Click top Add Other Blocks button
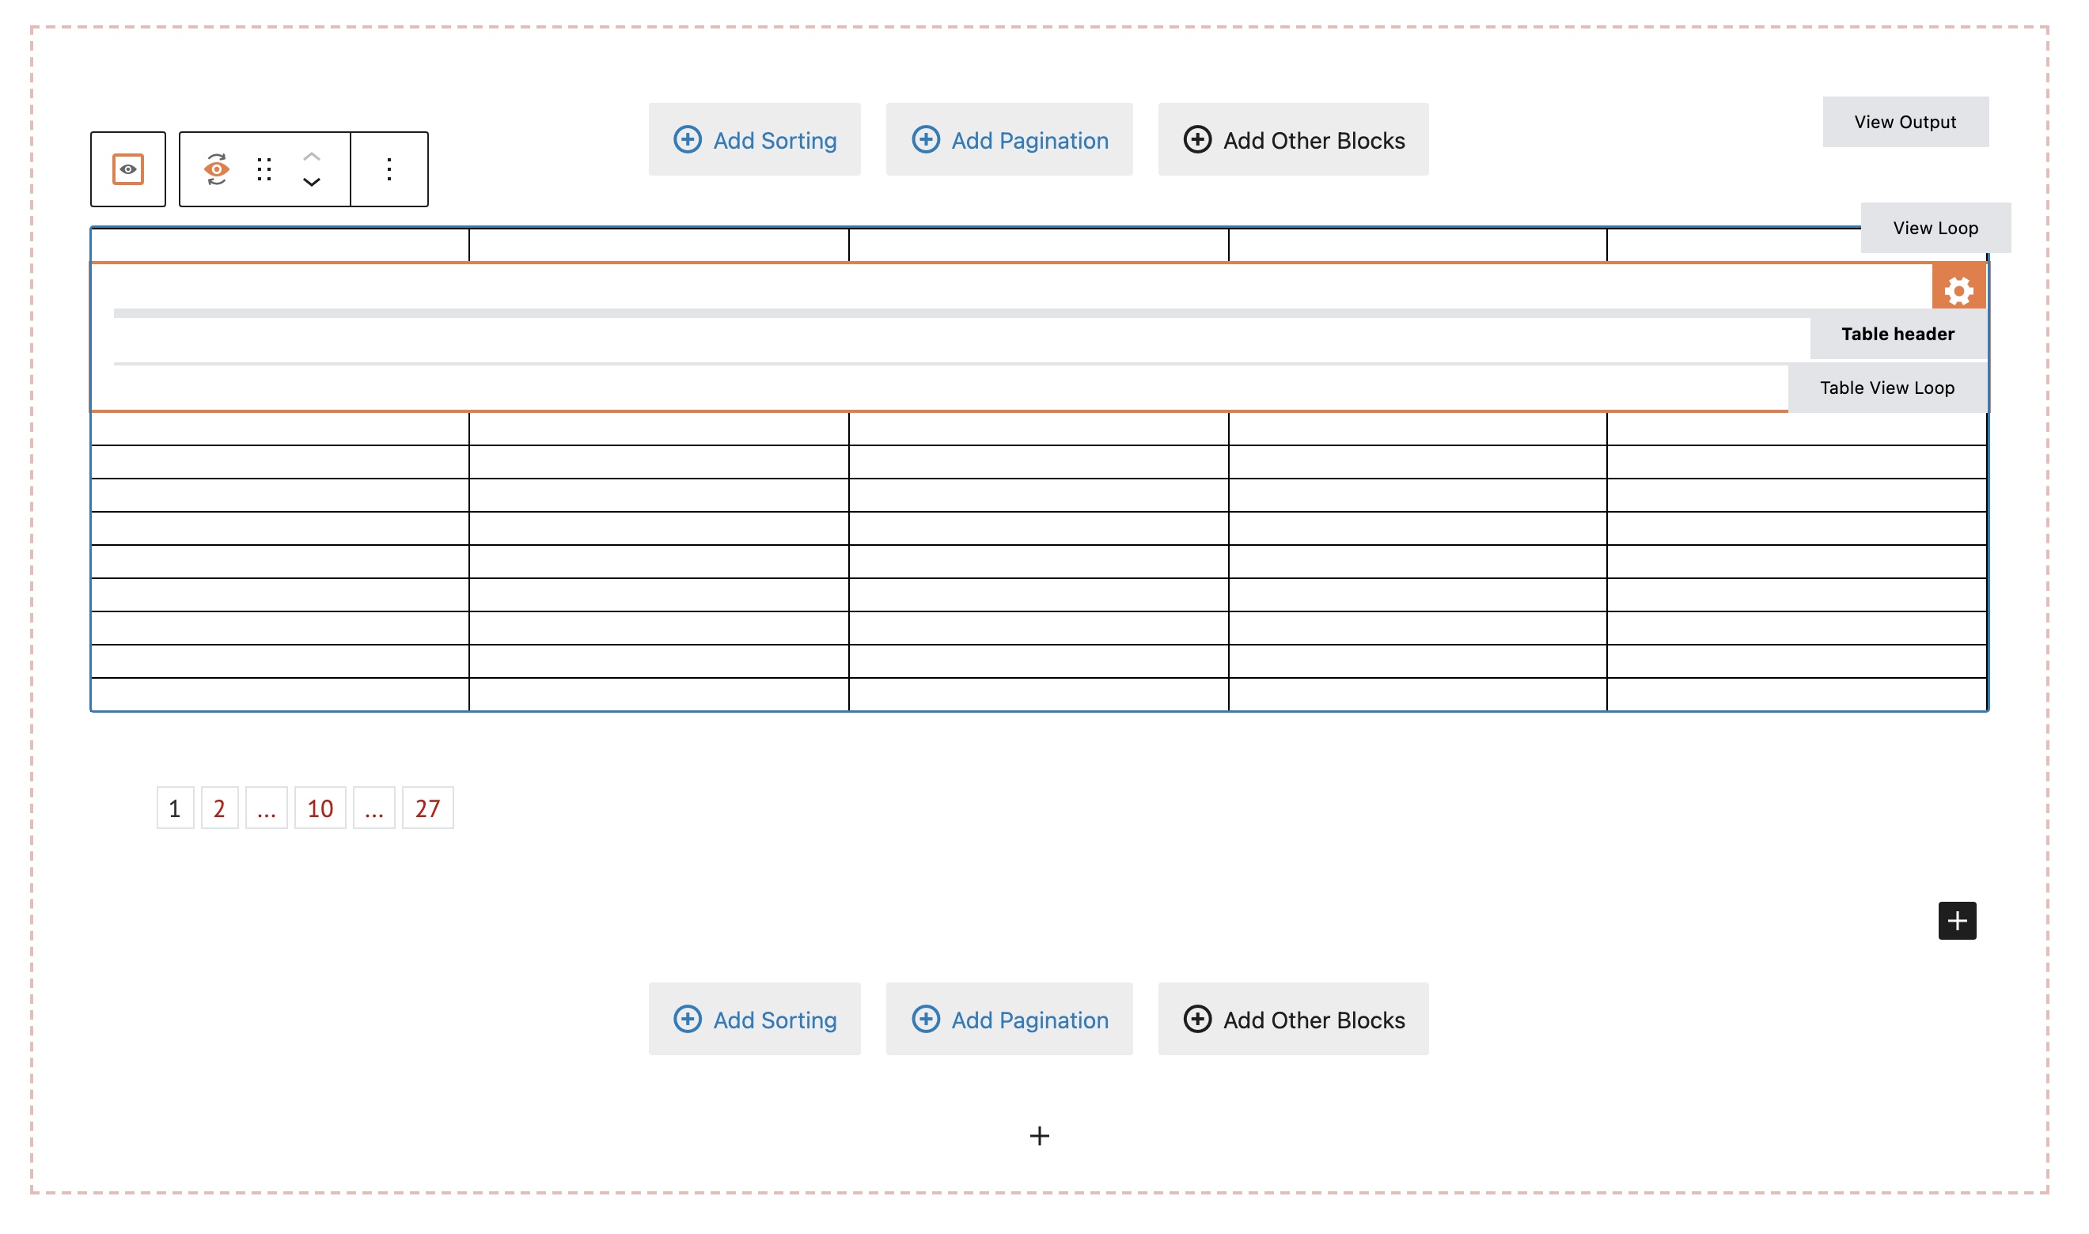This screenshot has width=2089, height=1234. pos(1293,140)
